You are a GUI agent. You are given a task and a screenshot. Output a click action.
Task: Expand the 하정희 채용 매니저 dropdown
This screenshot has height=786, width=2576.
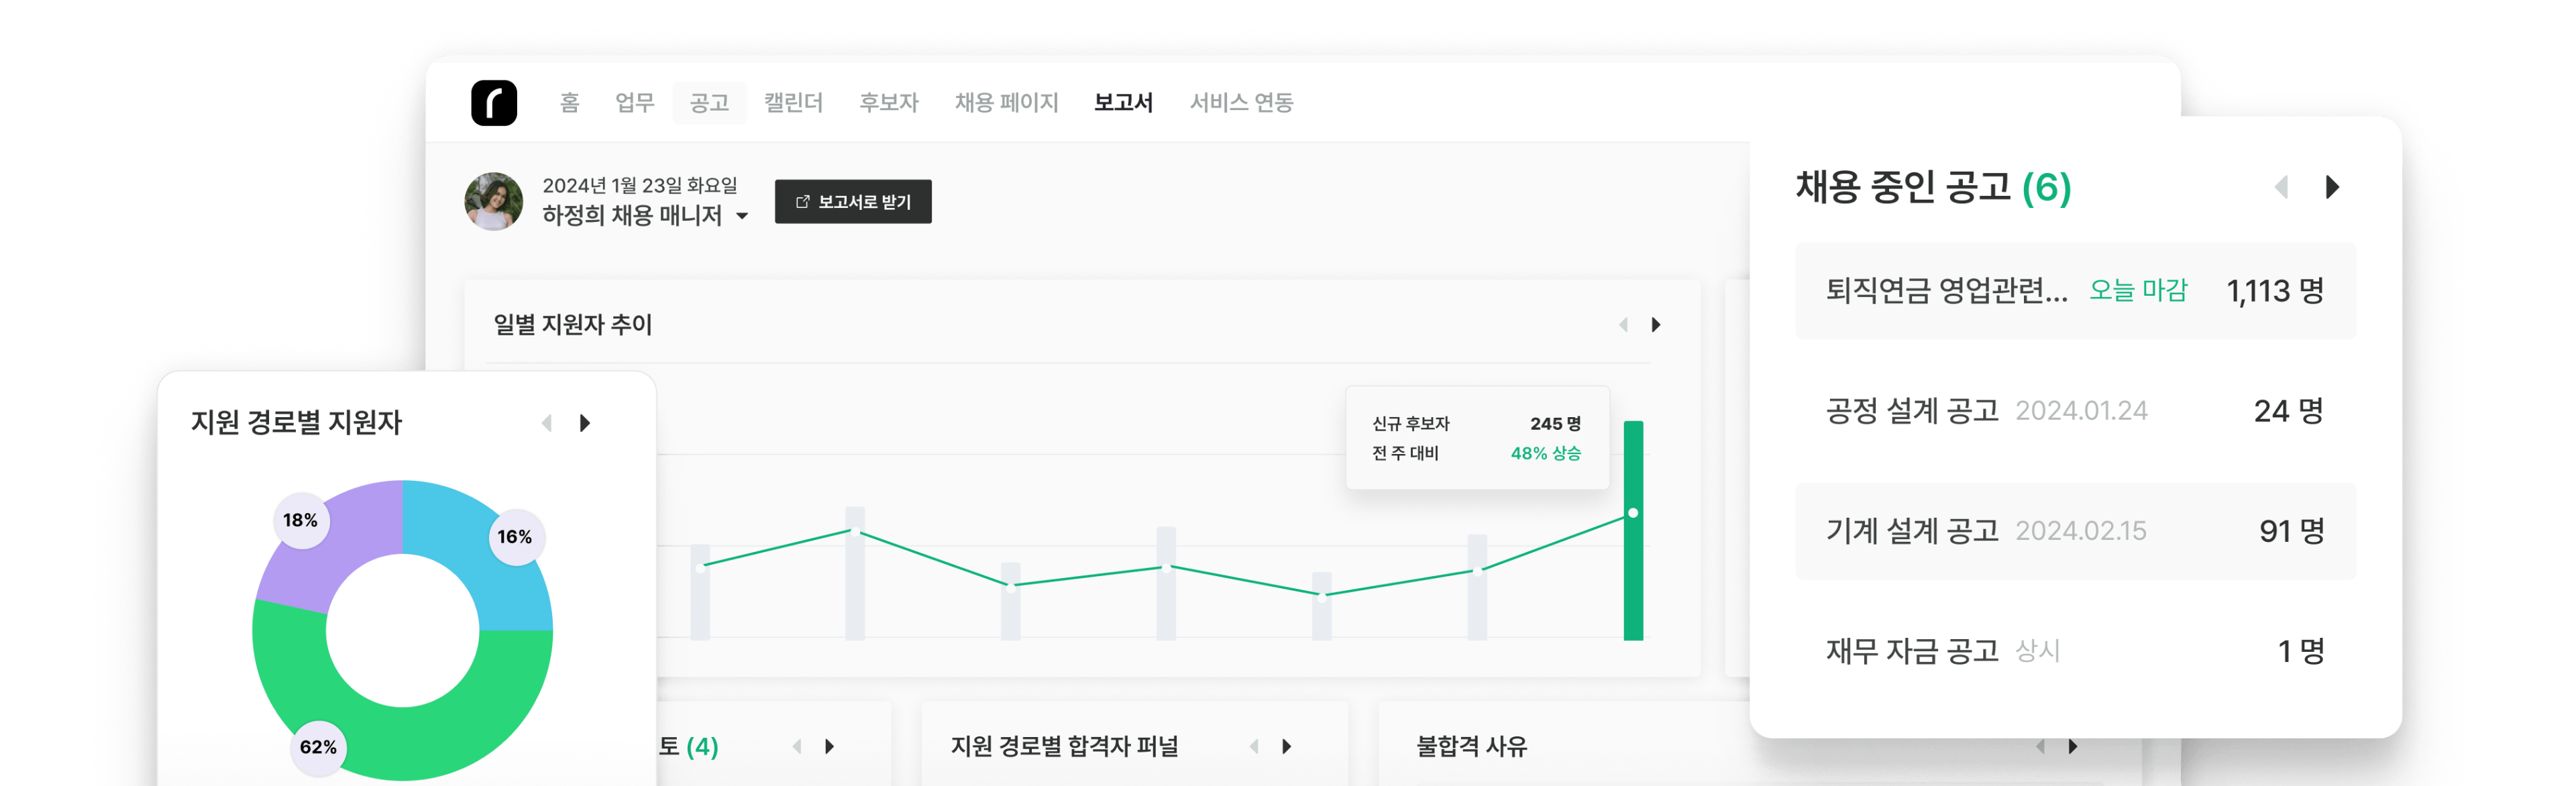[742, 216]
